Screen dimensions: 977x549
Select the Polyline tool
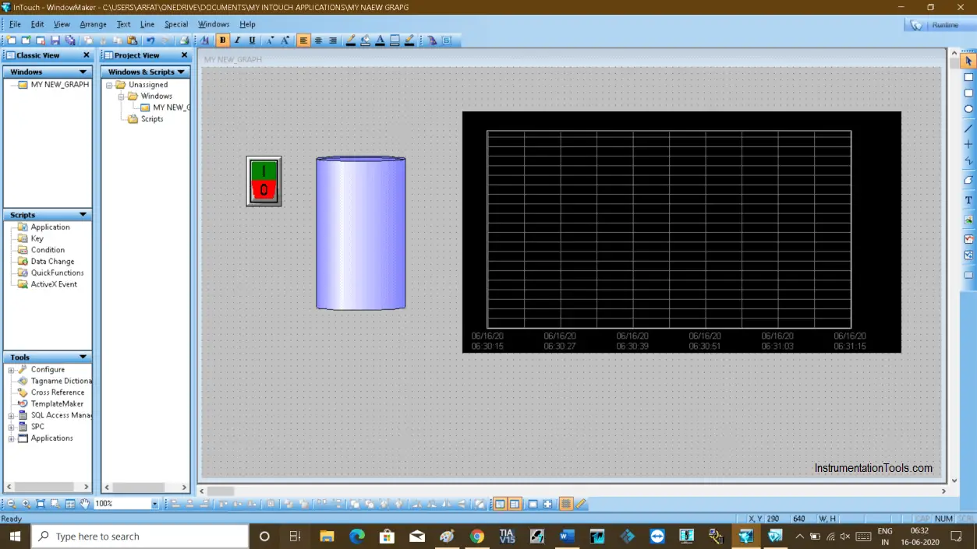click(x=968, y=162)
